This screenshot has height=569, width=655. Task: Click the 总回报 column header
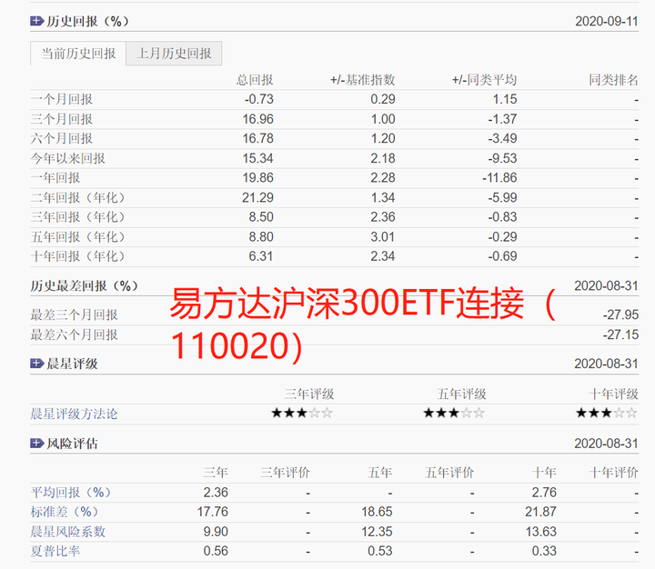255,80
